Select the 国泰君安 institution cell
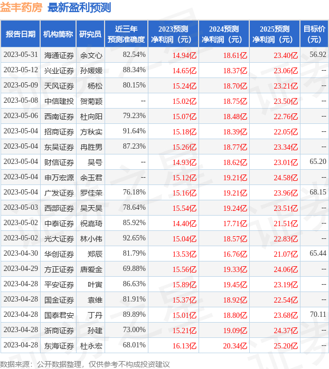Screen dimensions: 329x369 (59, 315)
